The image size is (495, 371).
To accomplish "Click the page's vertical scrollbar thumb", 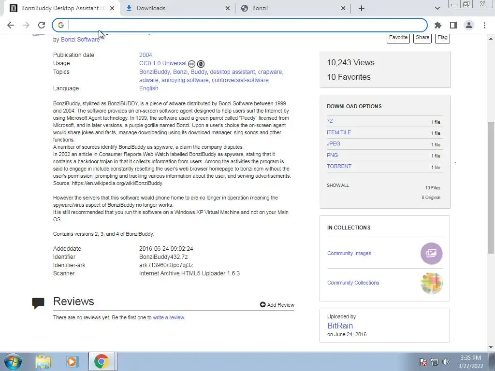I will [491, 188].
